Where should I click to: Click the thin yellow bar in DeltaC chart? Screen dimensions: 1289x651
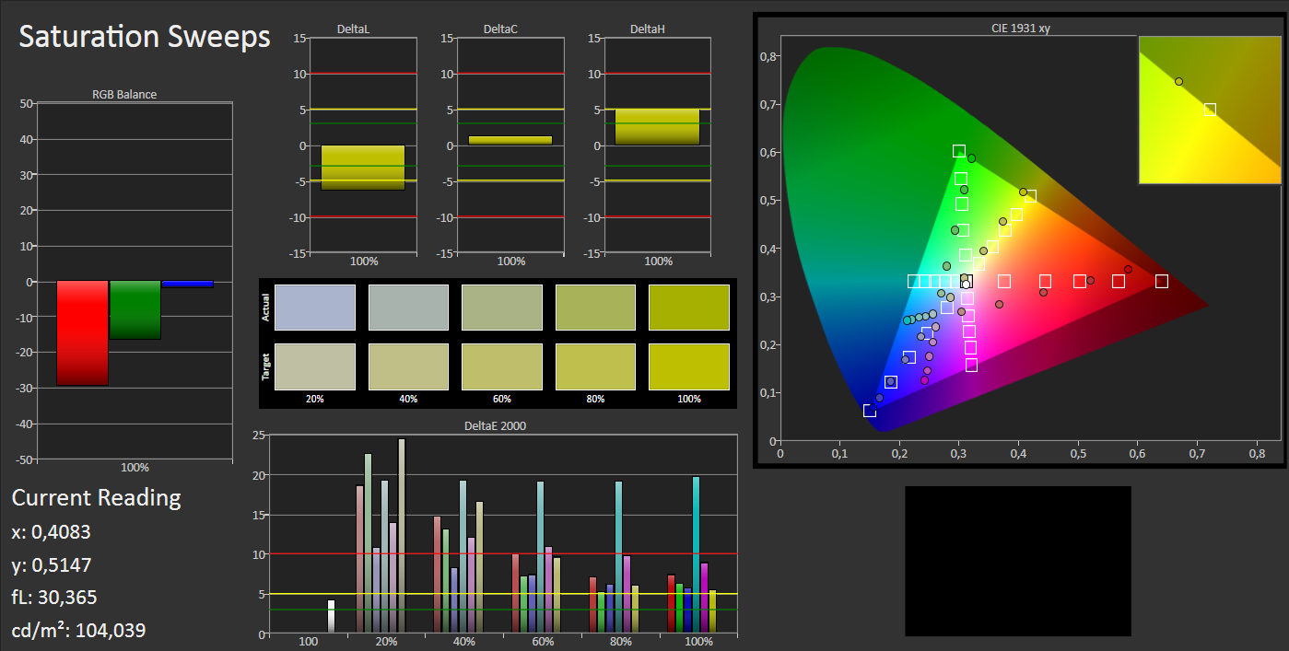[x=510, y=140]
